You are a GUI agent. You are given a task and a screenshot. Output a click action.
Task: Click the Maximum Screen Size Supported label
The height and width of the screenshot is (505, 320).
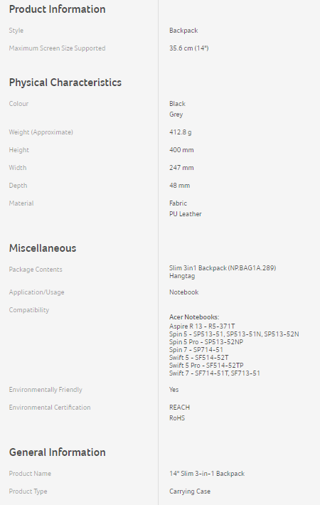(x=58, y=48)
